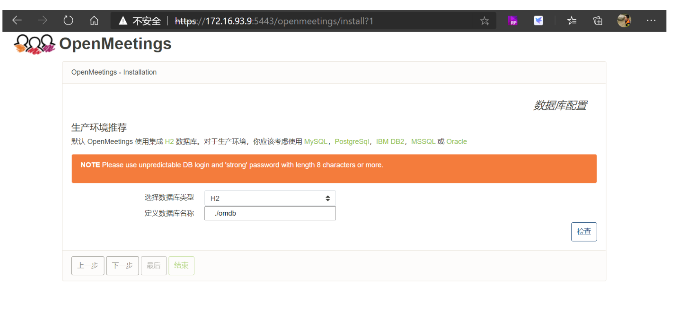675x310 pixels.
Task: Open the purple RP extension icon
Action: (x=513, y=21)
